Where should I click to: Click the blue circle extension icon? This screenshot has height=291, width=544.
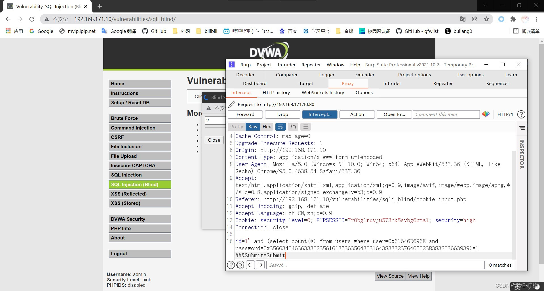501,19
